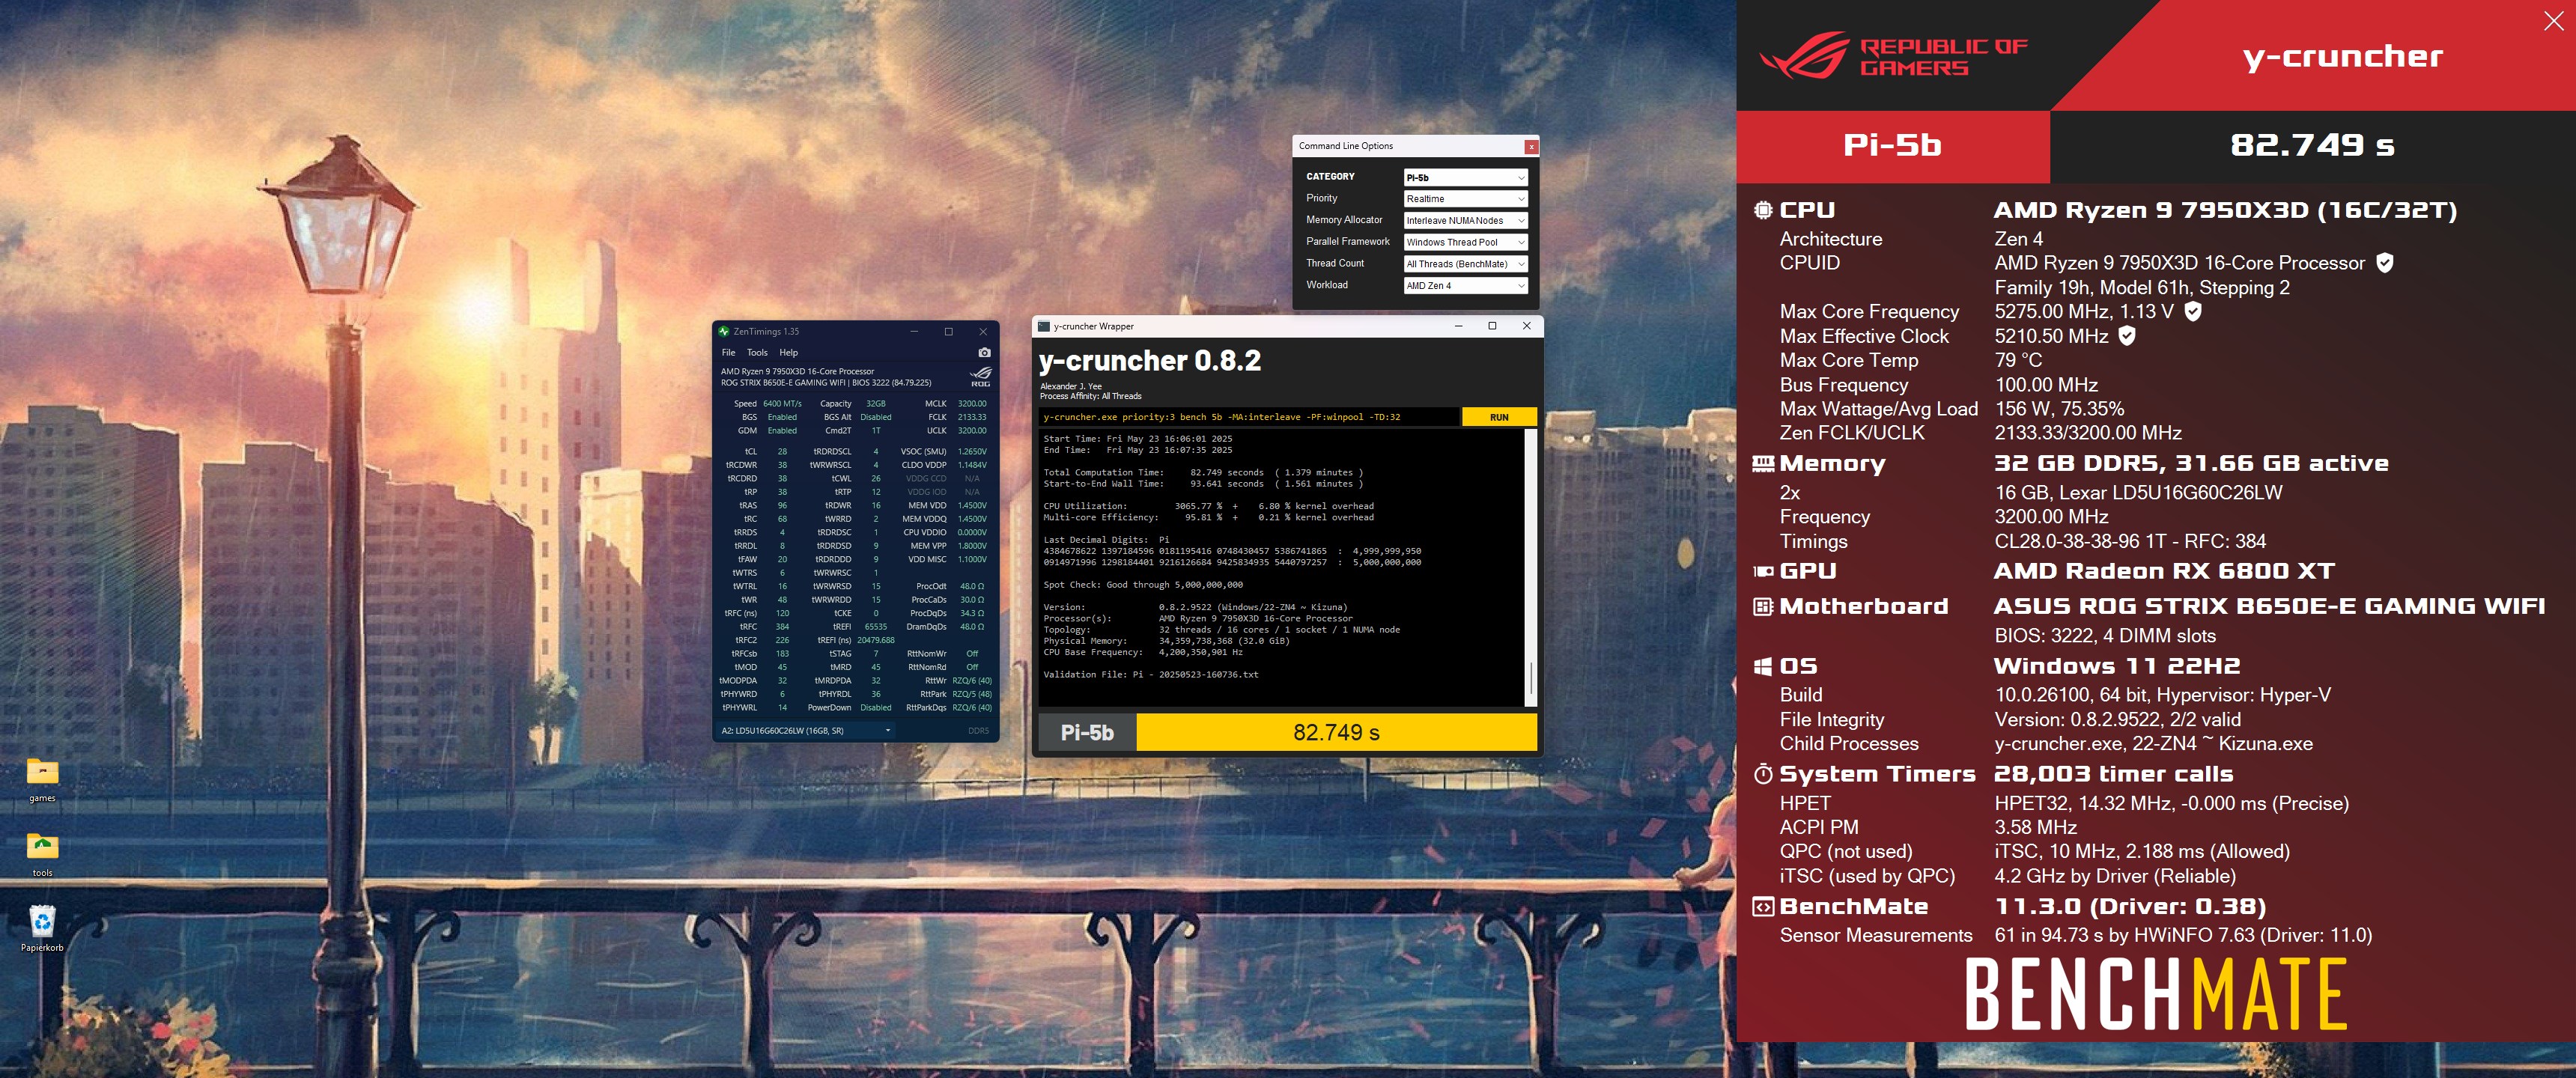The height and width of the screenshot is (1078, 2576).
Task: Click the y-cruncher command line text field
Action: click(1249, 417)
